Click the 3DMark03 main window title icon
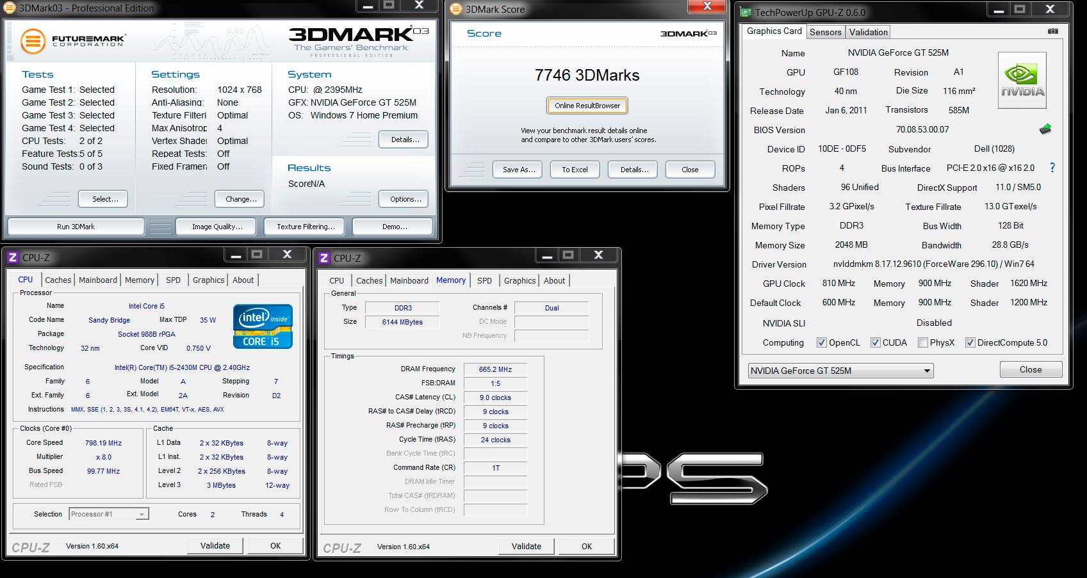Screen dimensions: 1087x578 pyautogui.click(x=10, y=8)
